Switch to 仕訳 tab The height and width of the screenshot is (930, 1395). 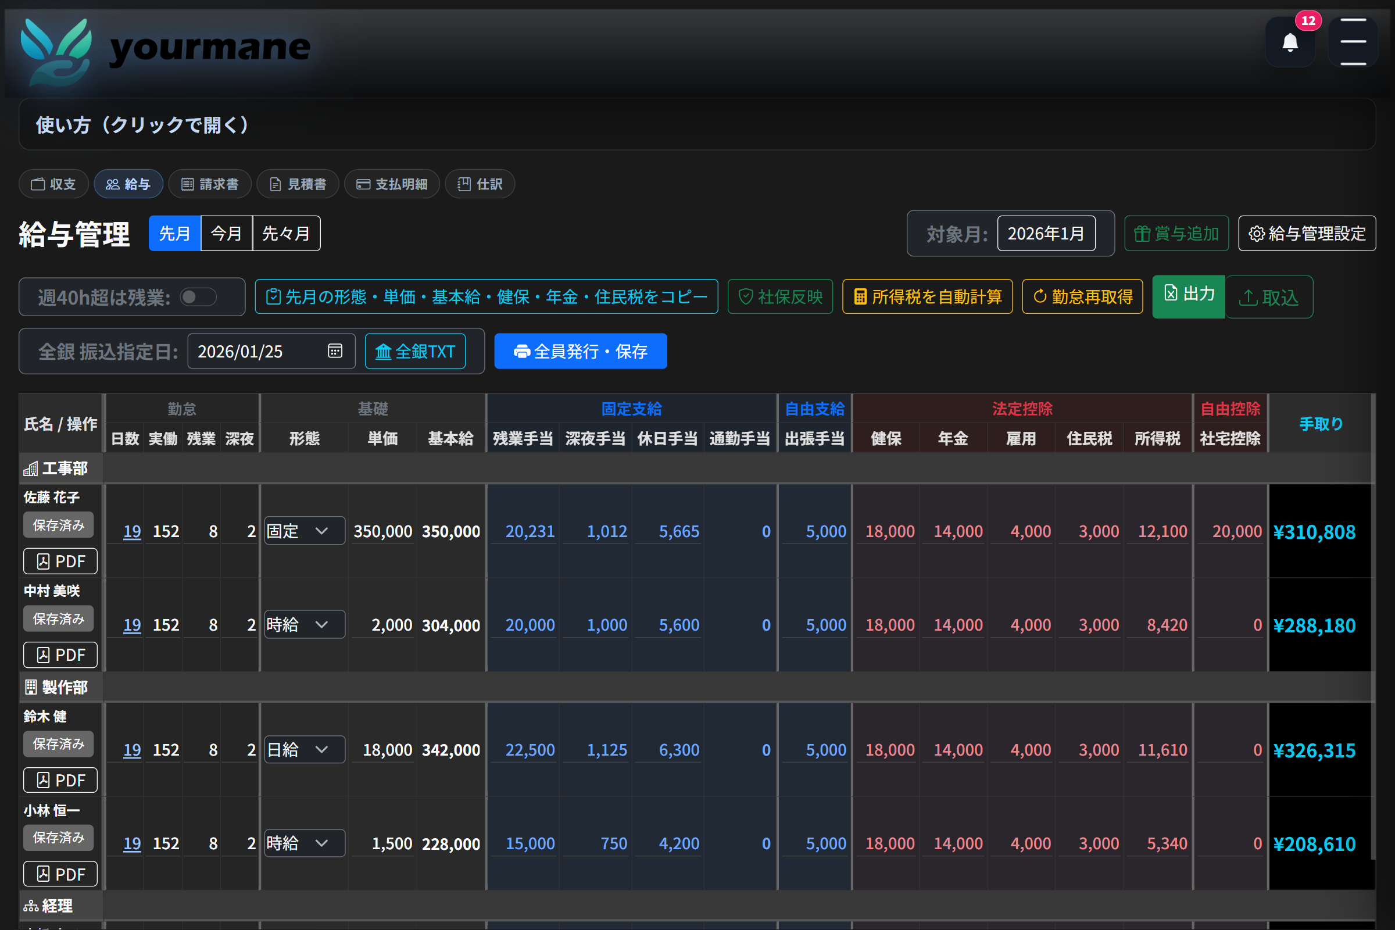480,184
